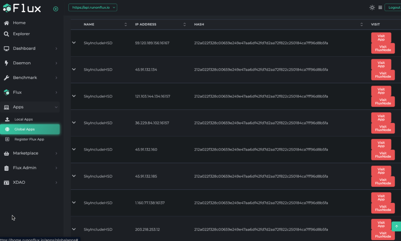The image size is (401, 241).
Task: Expand details of the first SkyIncludeHSD row
Action: tap(74, 43)
